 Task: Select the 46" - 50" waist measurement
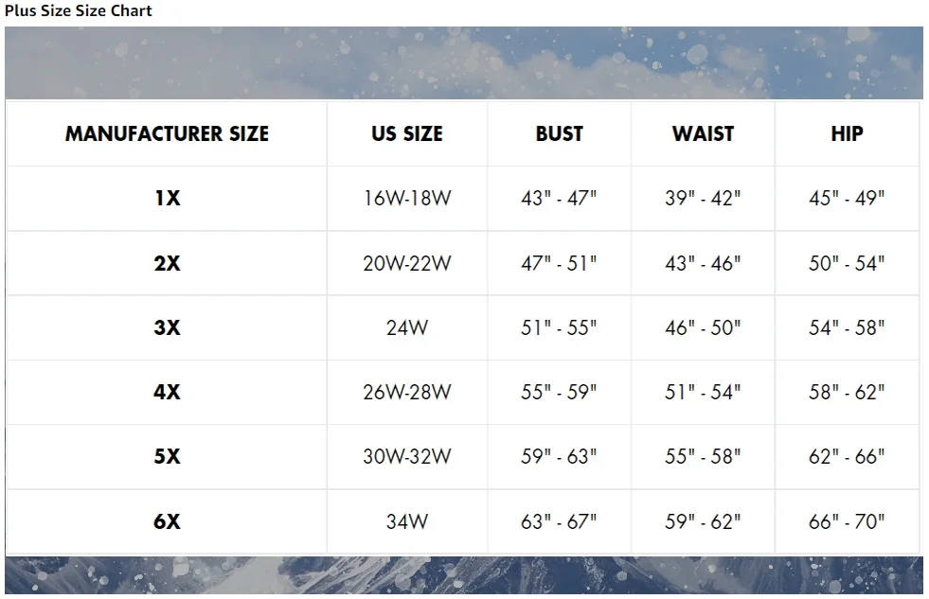point(703,328)
